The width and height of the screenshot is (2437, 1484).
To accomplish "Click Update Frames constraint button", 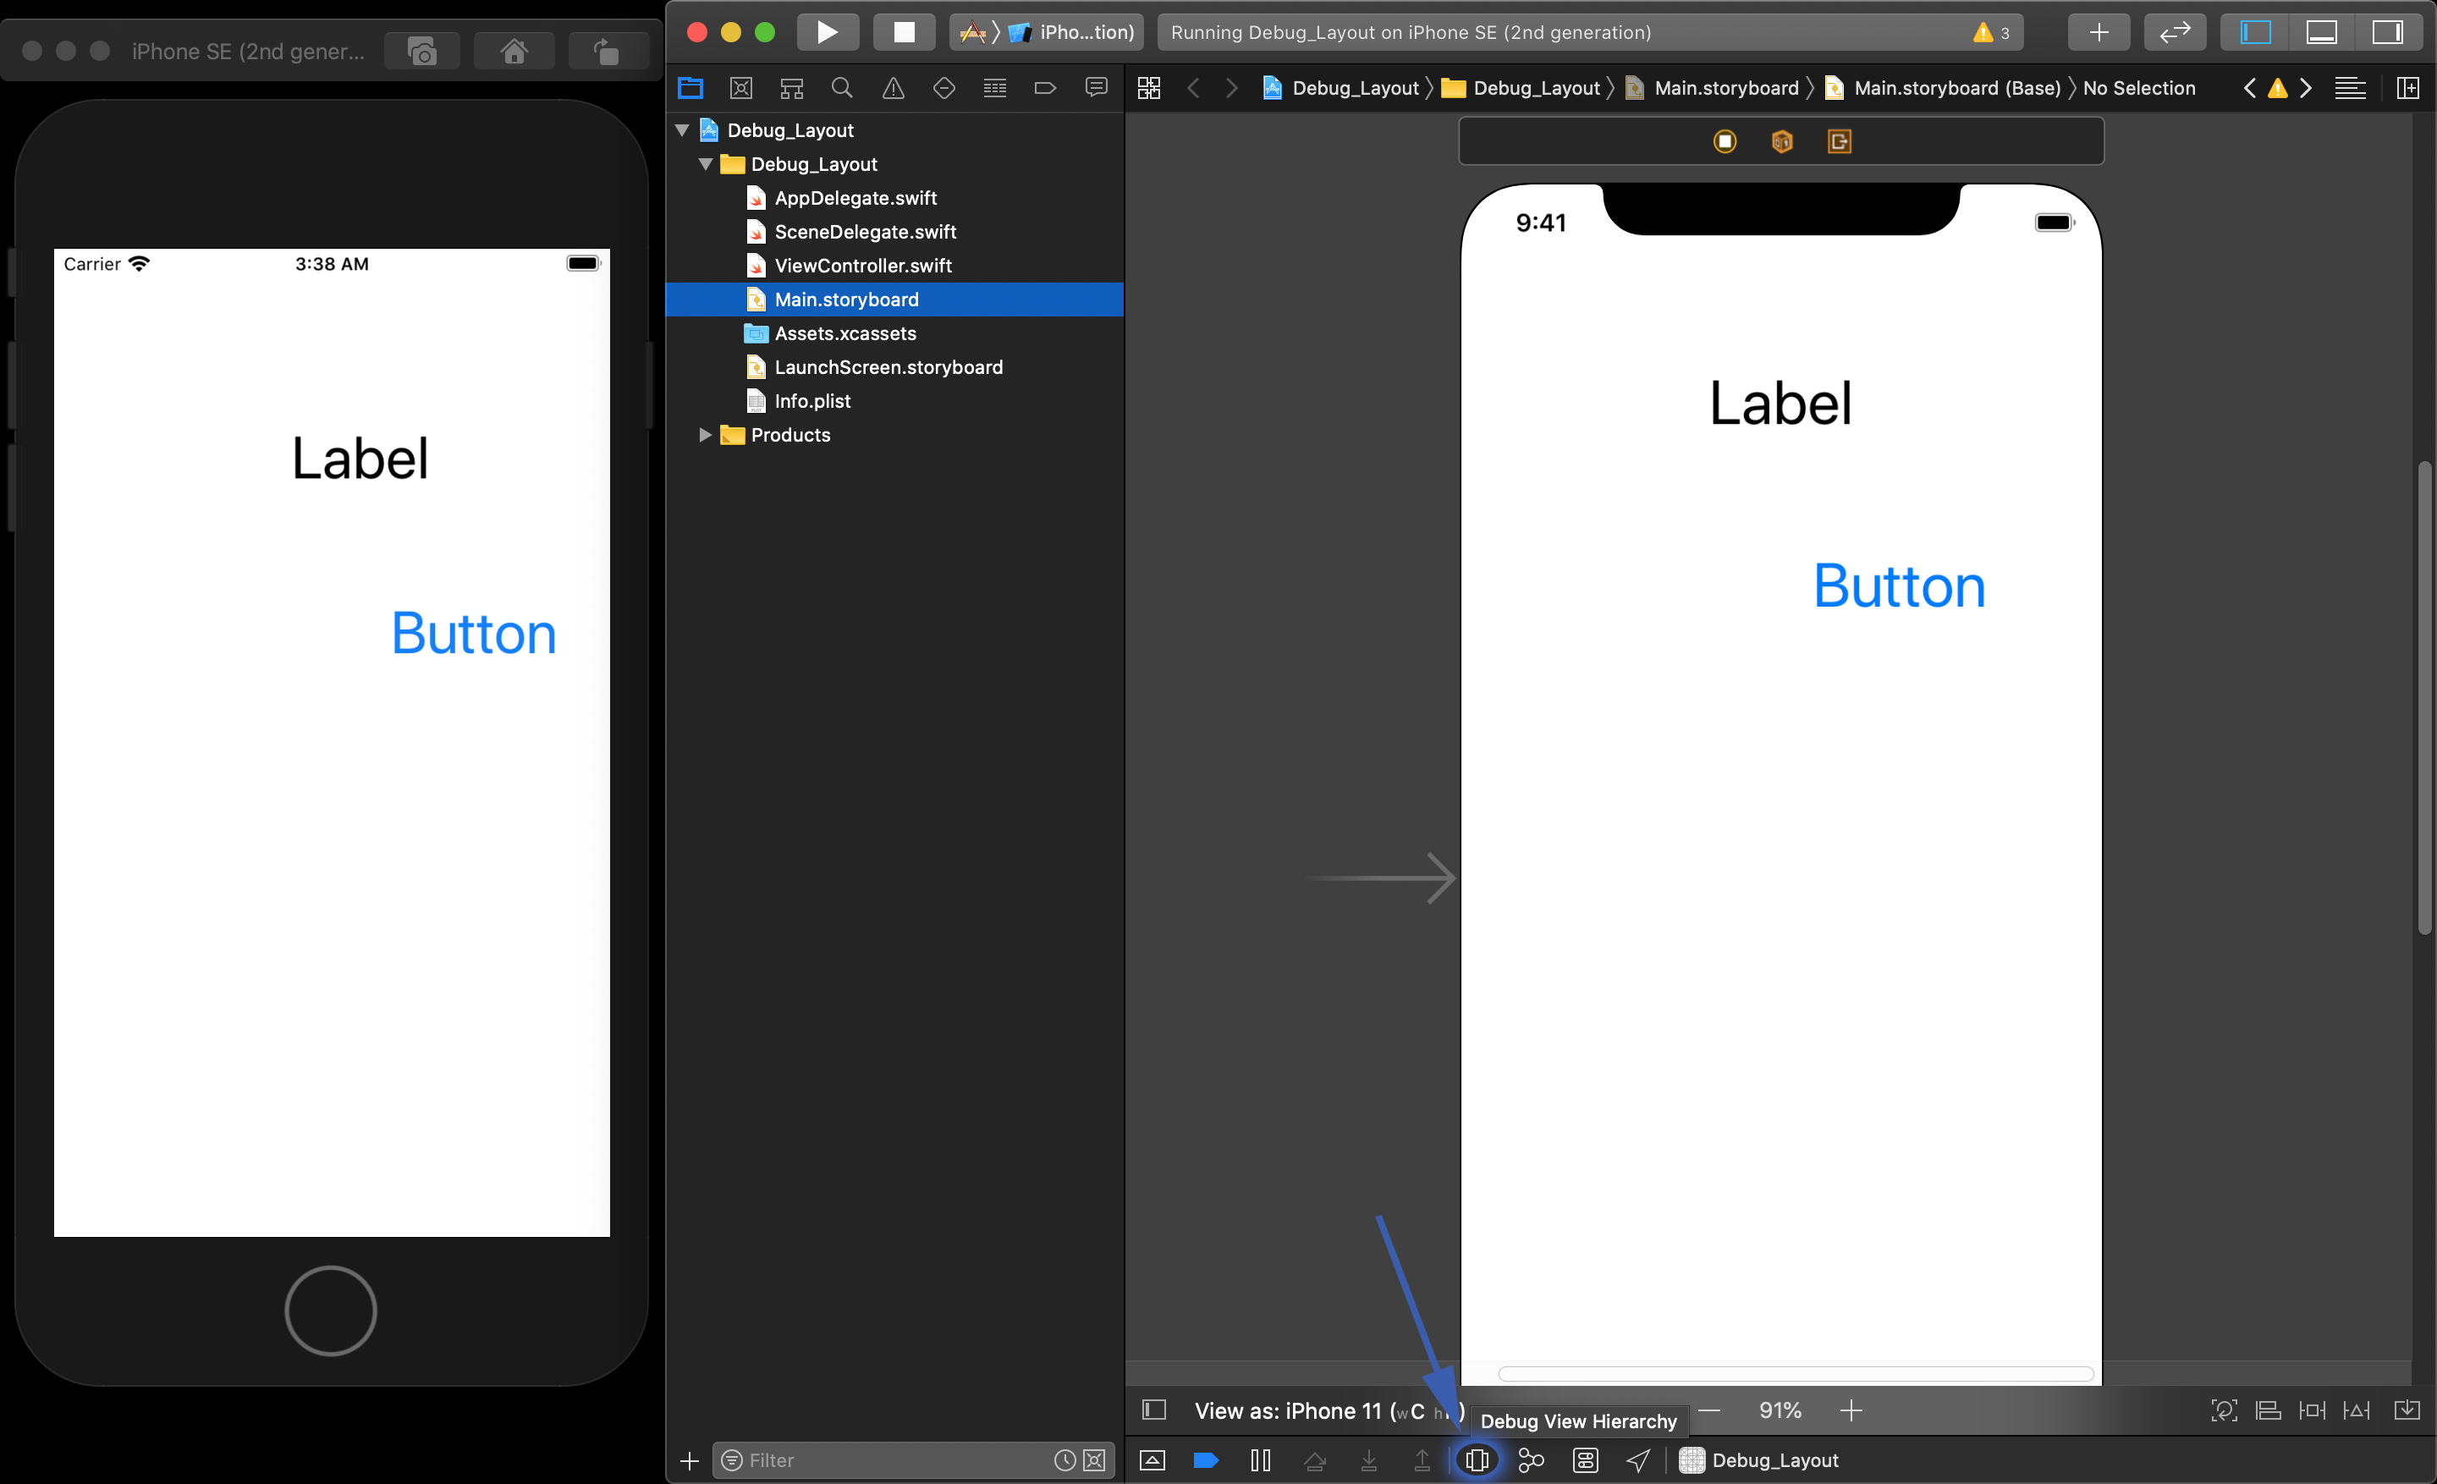I will click(x=2224, y=1411).
